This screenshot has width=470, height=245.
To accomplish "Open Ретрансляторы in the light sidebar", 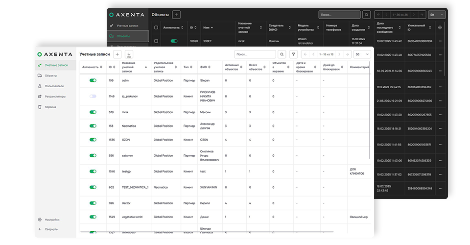I will click(55, 97).
